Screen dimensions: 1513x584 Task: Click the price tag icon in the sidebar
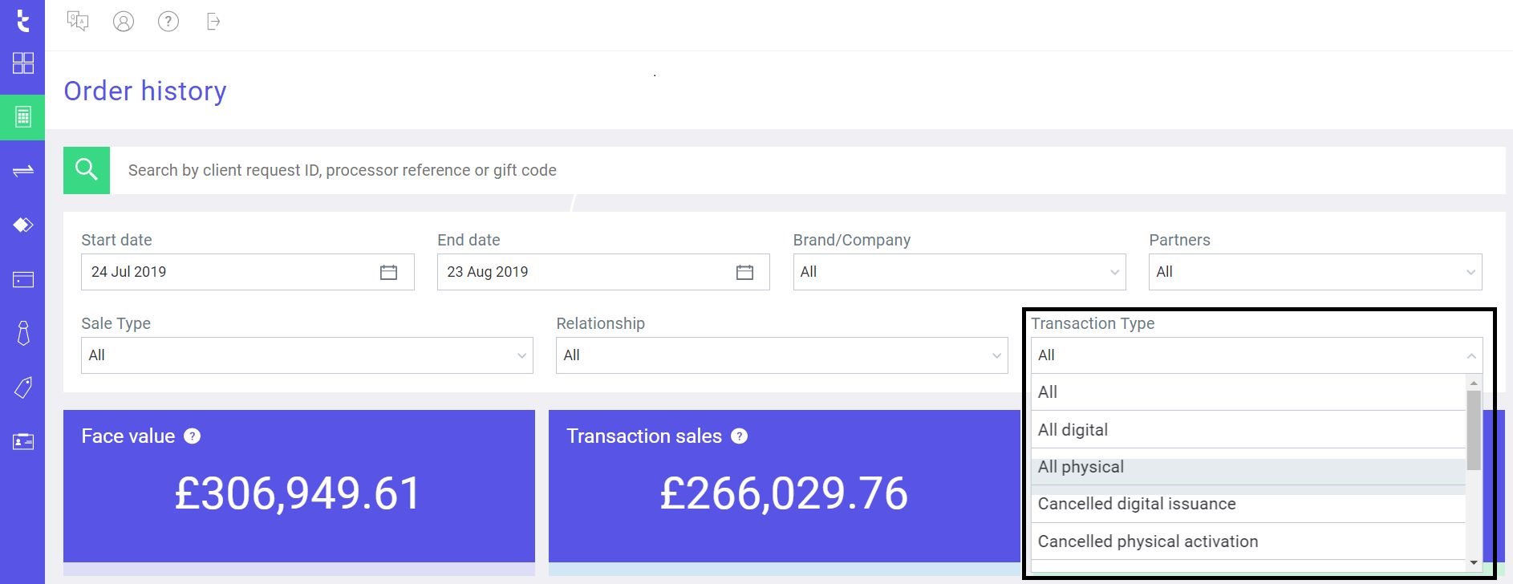pyautogui.click(x=22, y=387)
